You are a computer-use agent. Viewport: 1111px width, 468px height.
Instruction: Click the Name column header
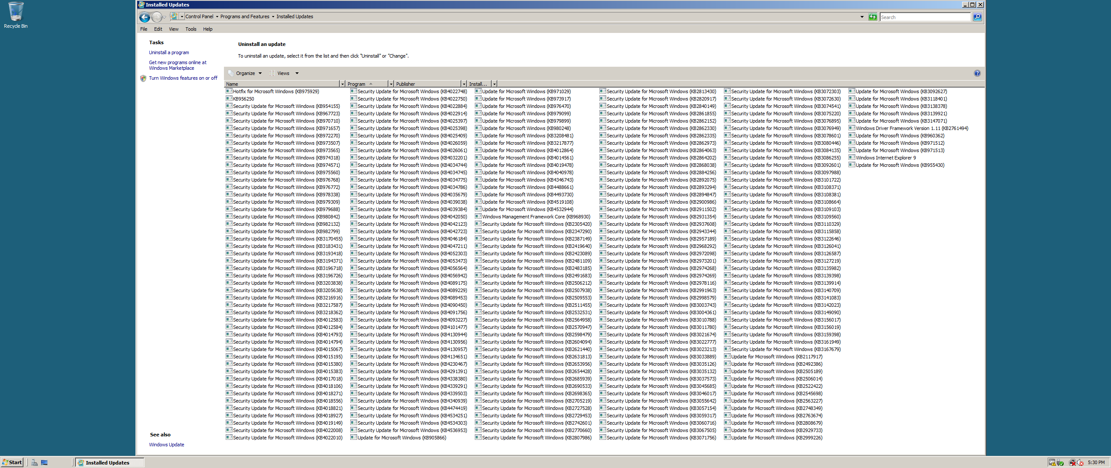pos(282,84)
